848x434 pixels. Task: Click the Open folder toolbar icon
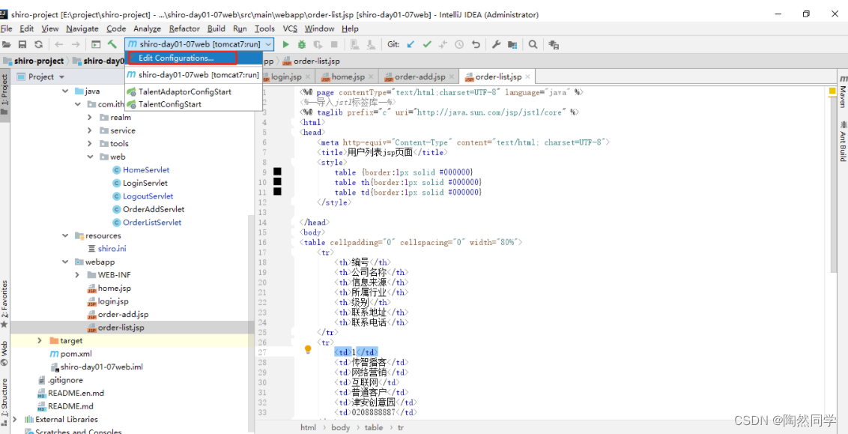[7, 44]
